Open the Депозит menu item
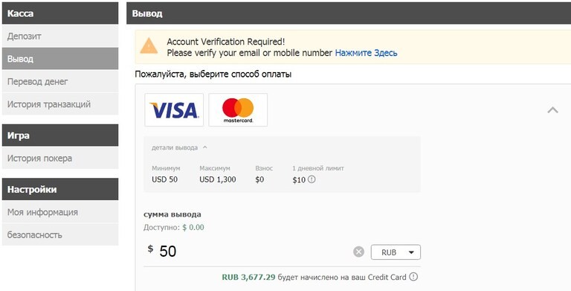Screen dimensions: 571x291 60,36
